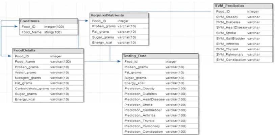Select the Prediction_Obesity row

[160, 89]
